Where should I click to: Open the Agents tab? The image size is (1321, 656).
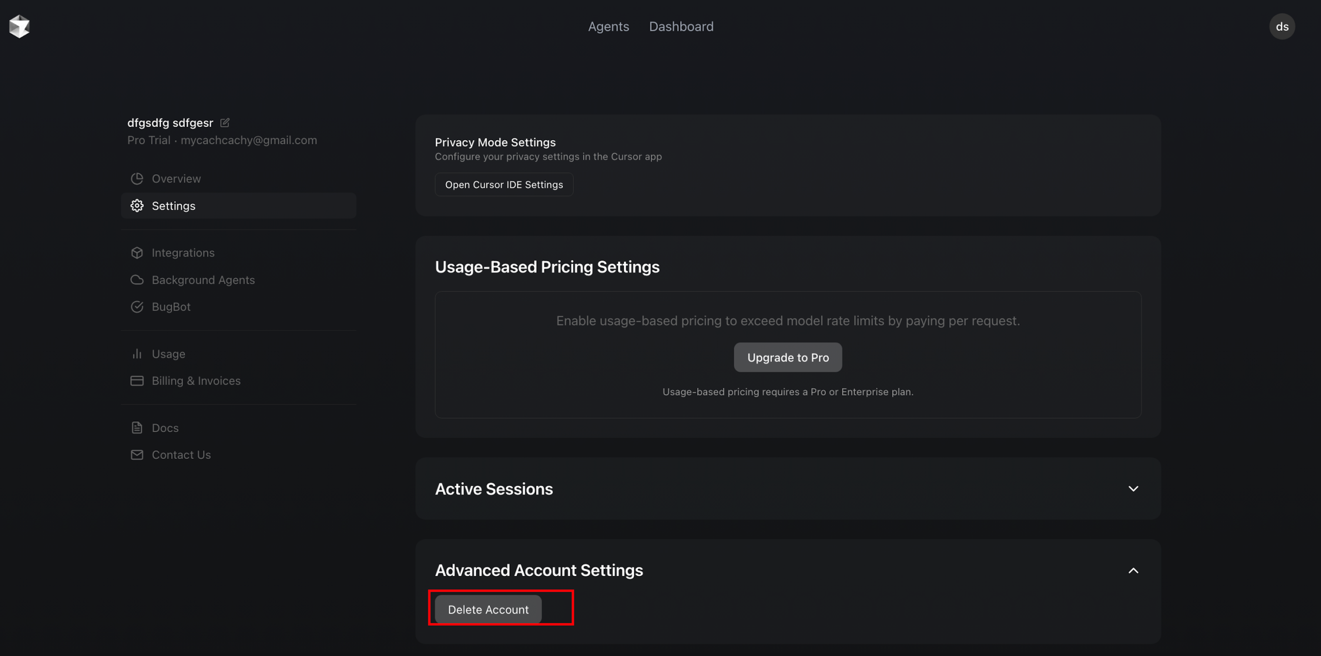coord(608,26)
